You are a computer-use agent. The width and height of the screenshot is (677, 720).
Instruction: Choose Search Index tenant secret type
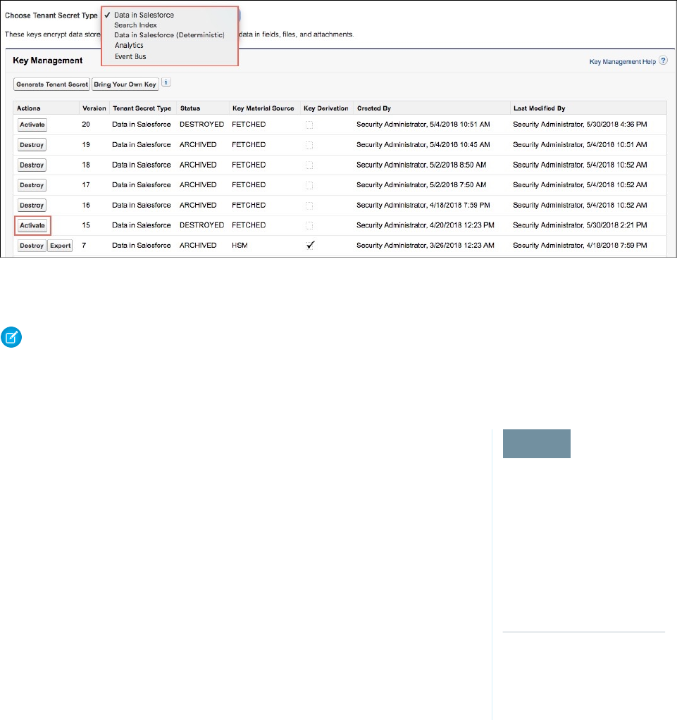[x=135, y=25]
